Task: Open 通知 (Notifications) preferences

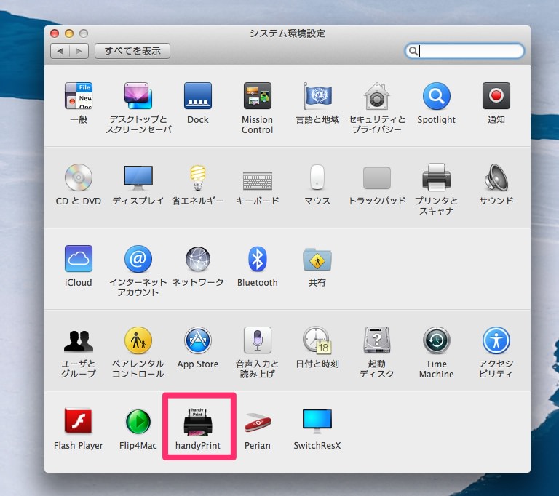Action: coord(496,96)
